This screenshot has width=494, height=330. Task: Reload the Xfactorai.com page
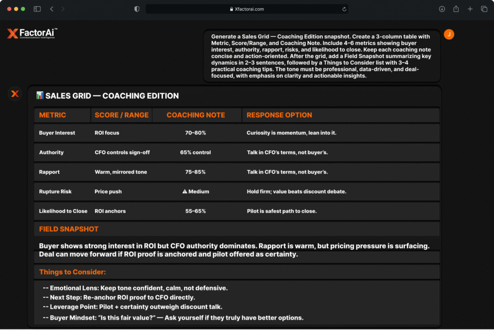click(x=344, y=9)
